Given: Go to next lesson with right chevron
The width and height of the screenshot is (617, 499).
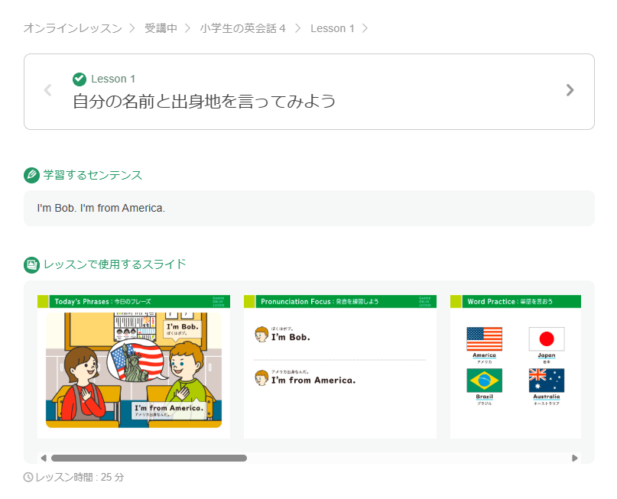Looking at the screenshot, I should tap(570, 90).
